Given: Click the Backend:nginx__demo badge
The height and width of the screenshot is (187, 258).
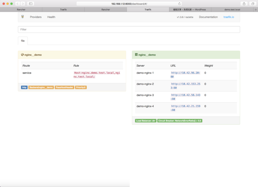Looking at the screenshot, I should point(41,87).
